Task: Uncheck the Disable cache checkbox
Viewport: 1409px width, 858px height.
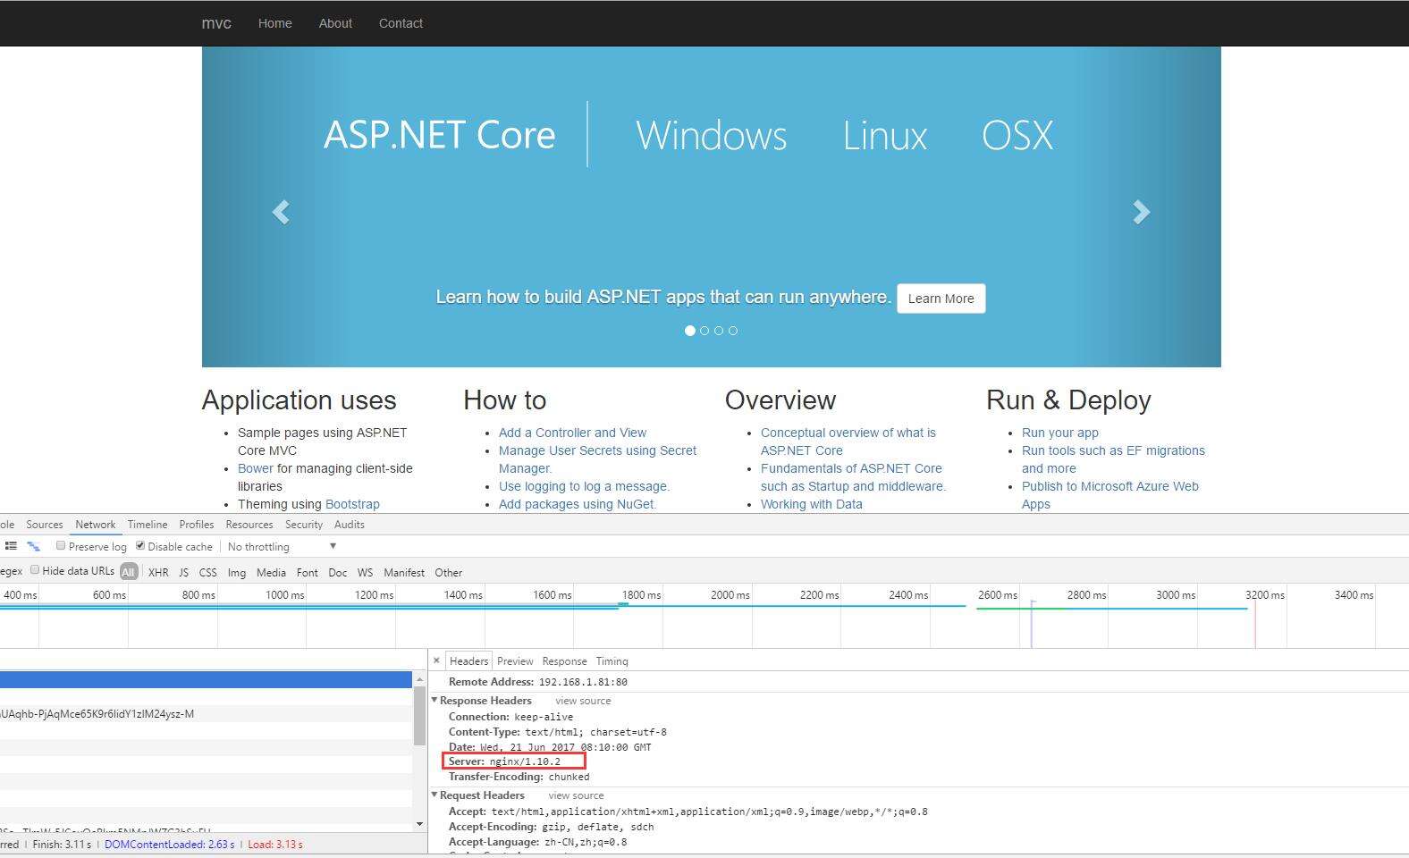Action: point(140,545)
